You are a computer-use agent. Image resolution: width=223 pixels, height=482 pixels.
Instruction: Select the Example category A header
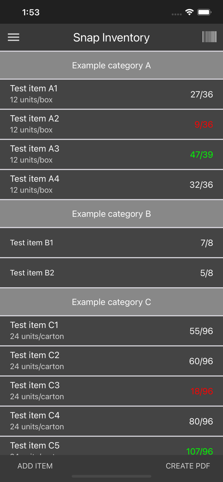111,65
